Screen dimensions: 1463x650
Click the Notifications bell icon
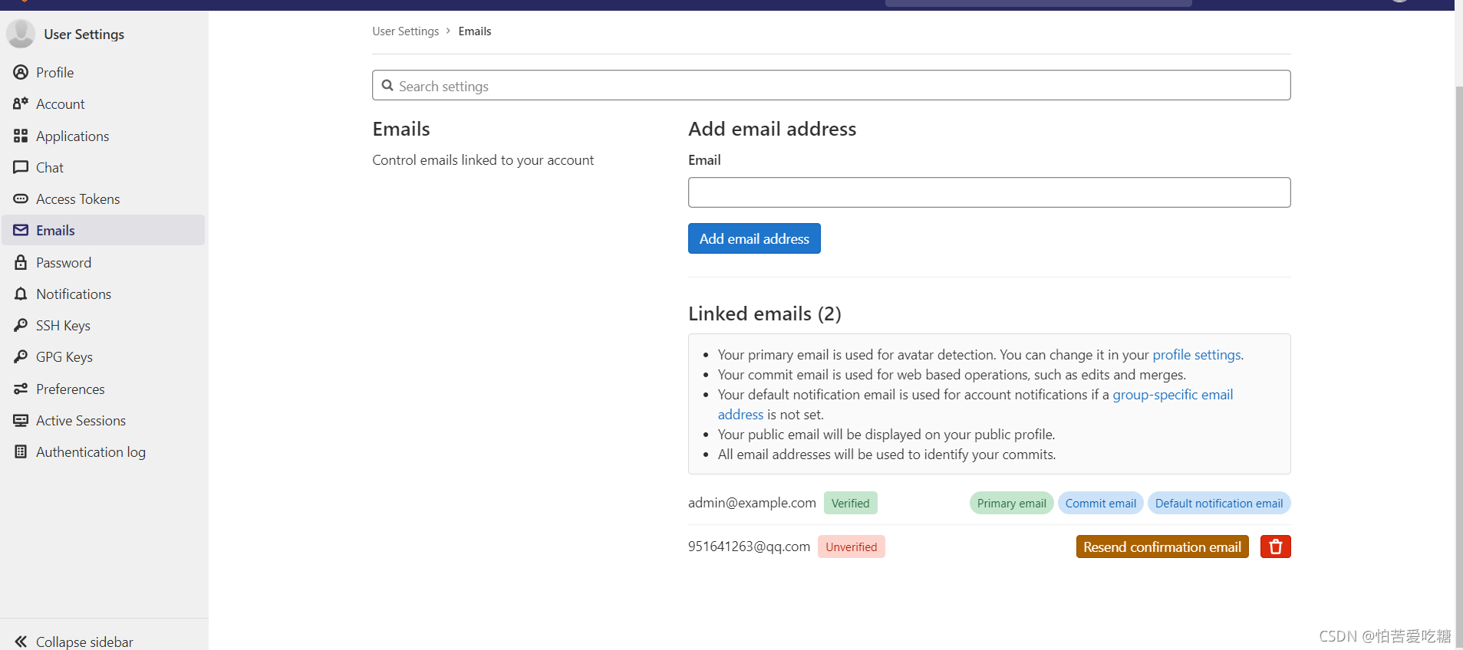pyautogui.click(x=21, y=294)
